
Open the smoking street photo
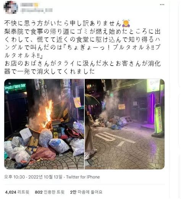(x=125, y=124)
